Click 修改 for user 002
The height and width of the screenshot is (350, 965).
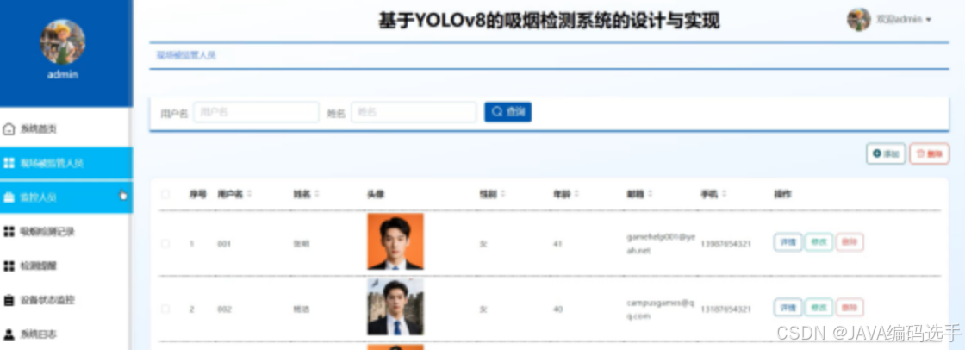point(819,308)
